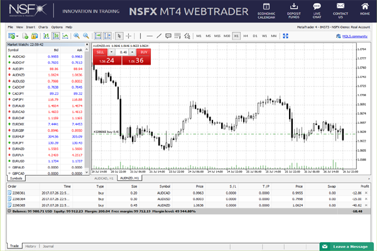Select the crosshair tool

(x=129, y=36)
